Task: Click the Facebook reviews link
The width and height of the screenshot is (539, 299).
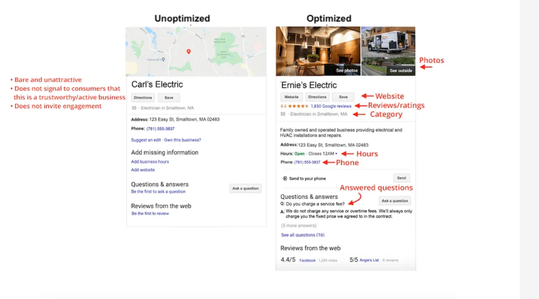Action: tap(308, 261)
